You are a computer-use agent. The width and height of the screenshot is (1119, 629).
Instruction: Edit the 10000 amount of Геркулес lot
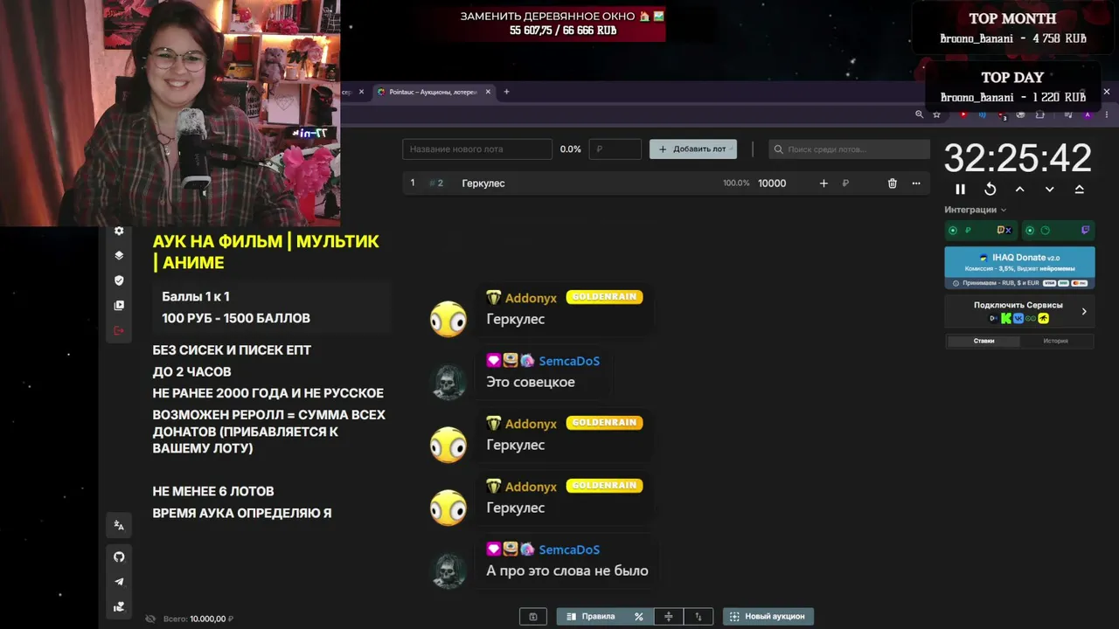click(x=772, y=183)
